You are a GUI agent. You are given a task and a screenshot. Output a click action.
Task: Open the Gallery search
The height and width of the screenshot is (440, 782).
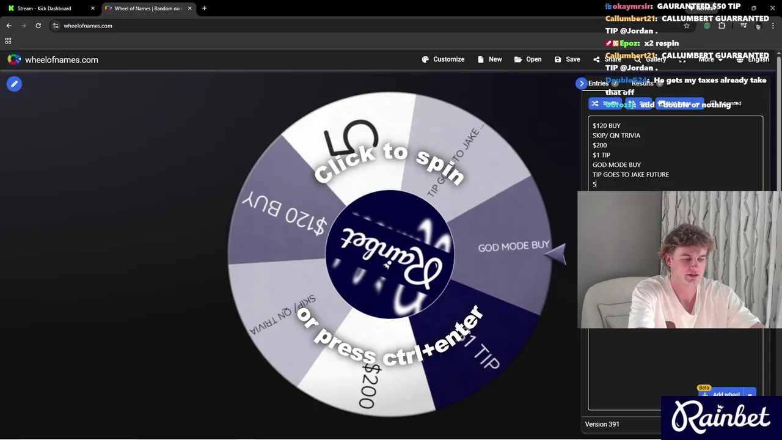tap(650, 59)
